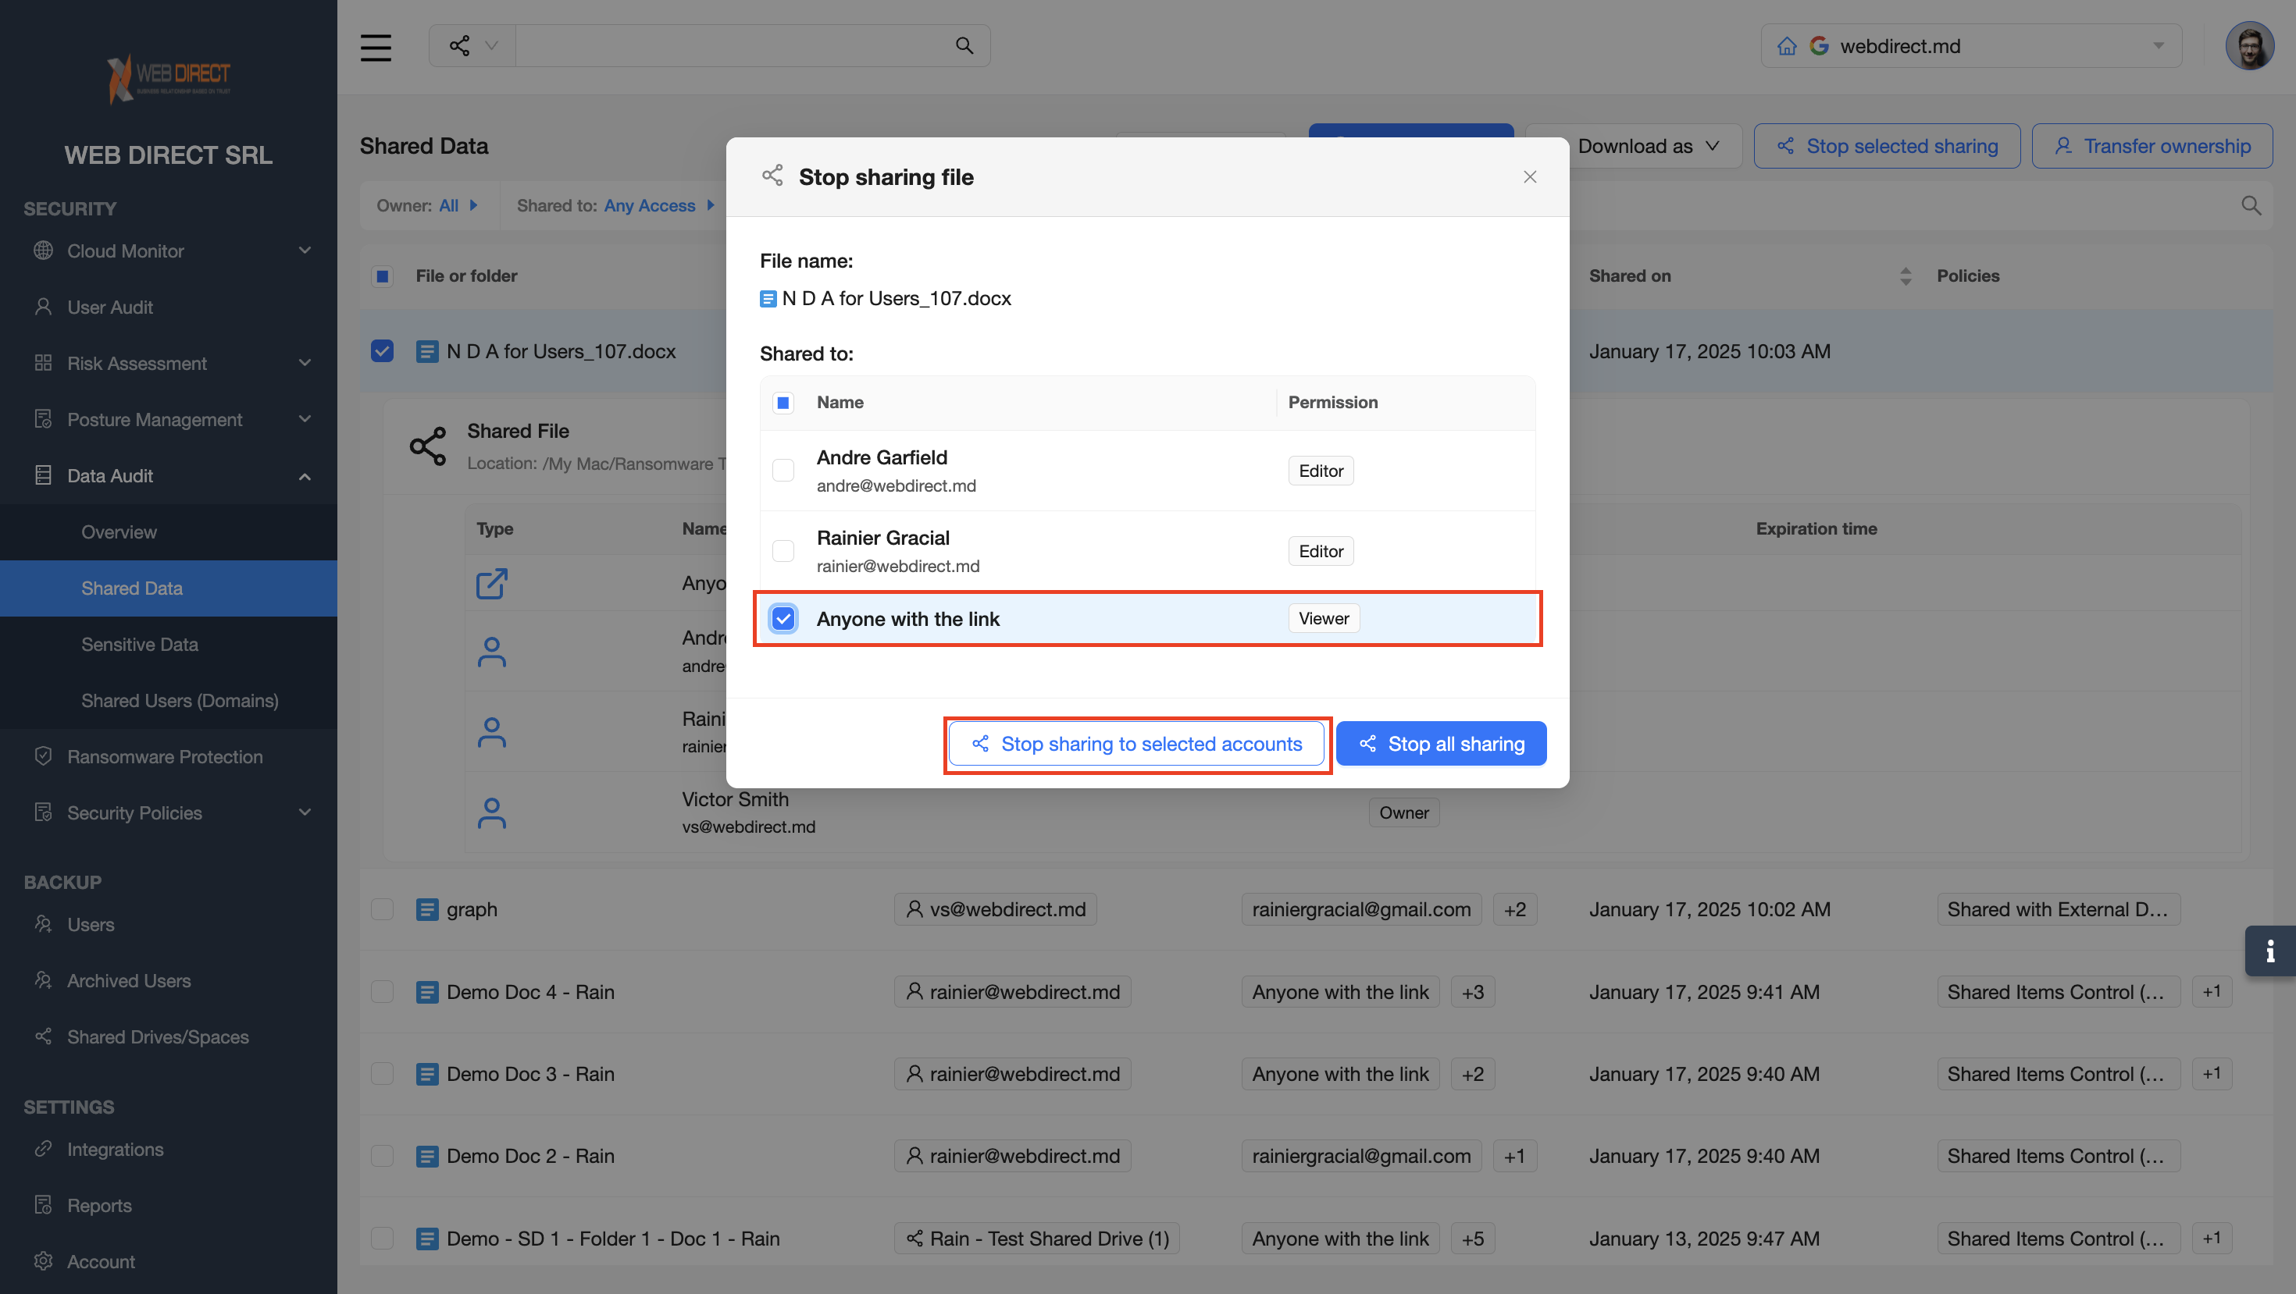Click the user profile avatar

(x=2249, y=46)
